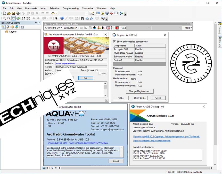Select the Layers item in Table Of Contents

point(13,32)
